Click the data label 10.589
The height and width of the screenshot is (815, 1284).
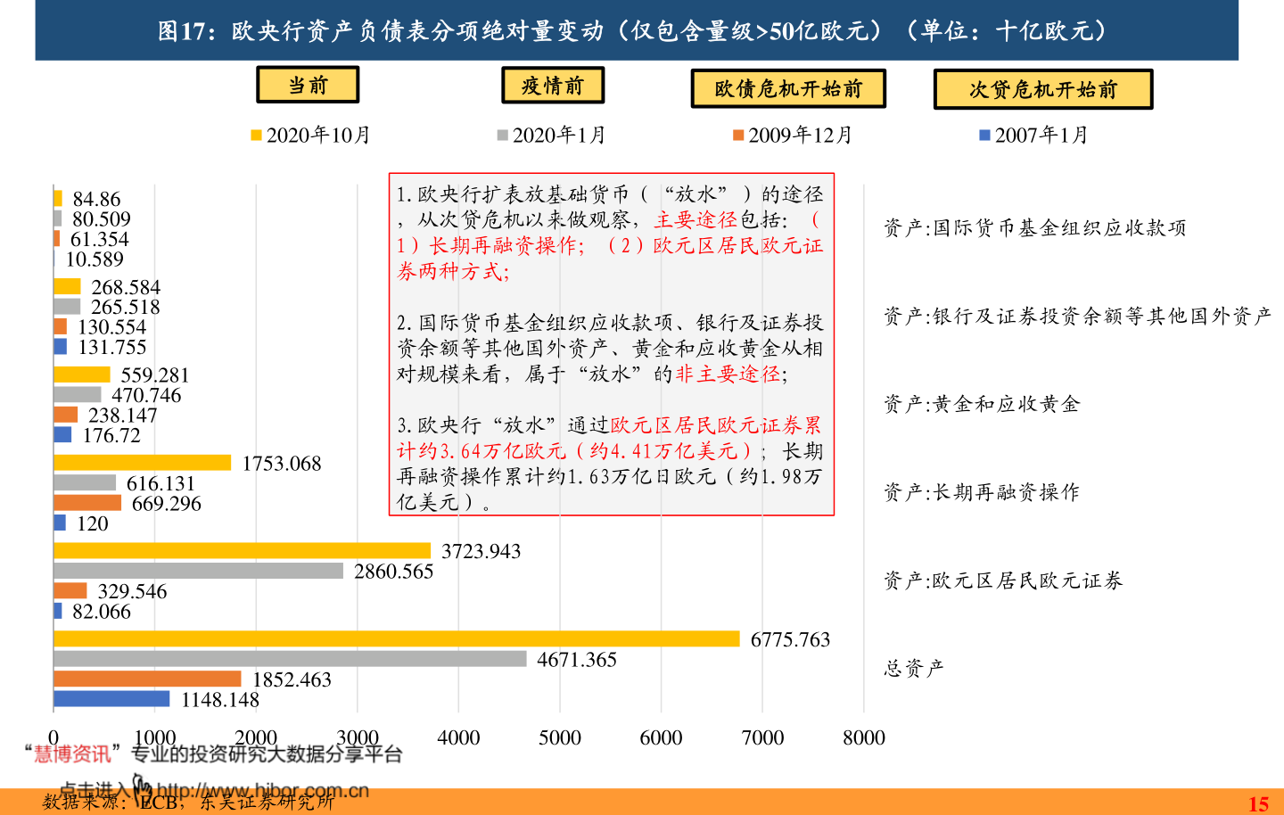95,259
